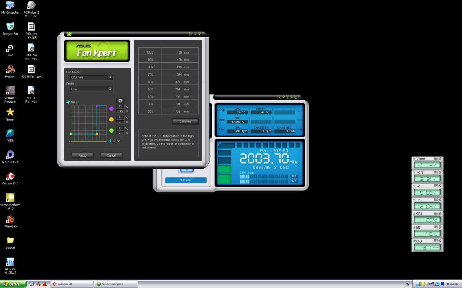Click the settings icon on CPU rpm monitor widget
Viewport: 462px width, 288px height.
click(435, 241)
